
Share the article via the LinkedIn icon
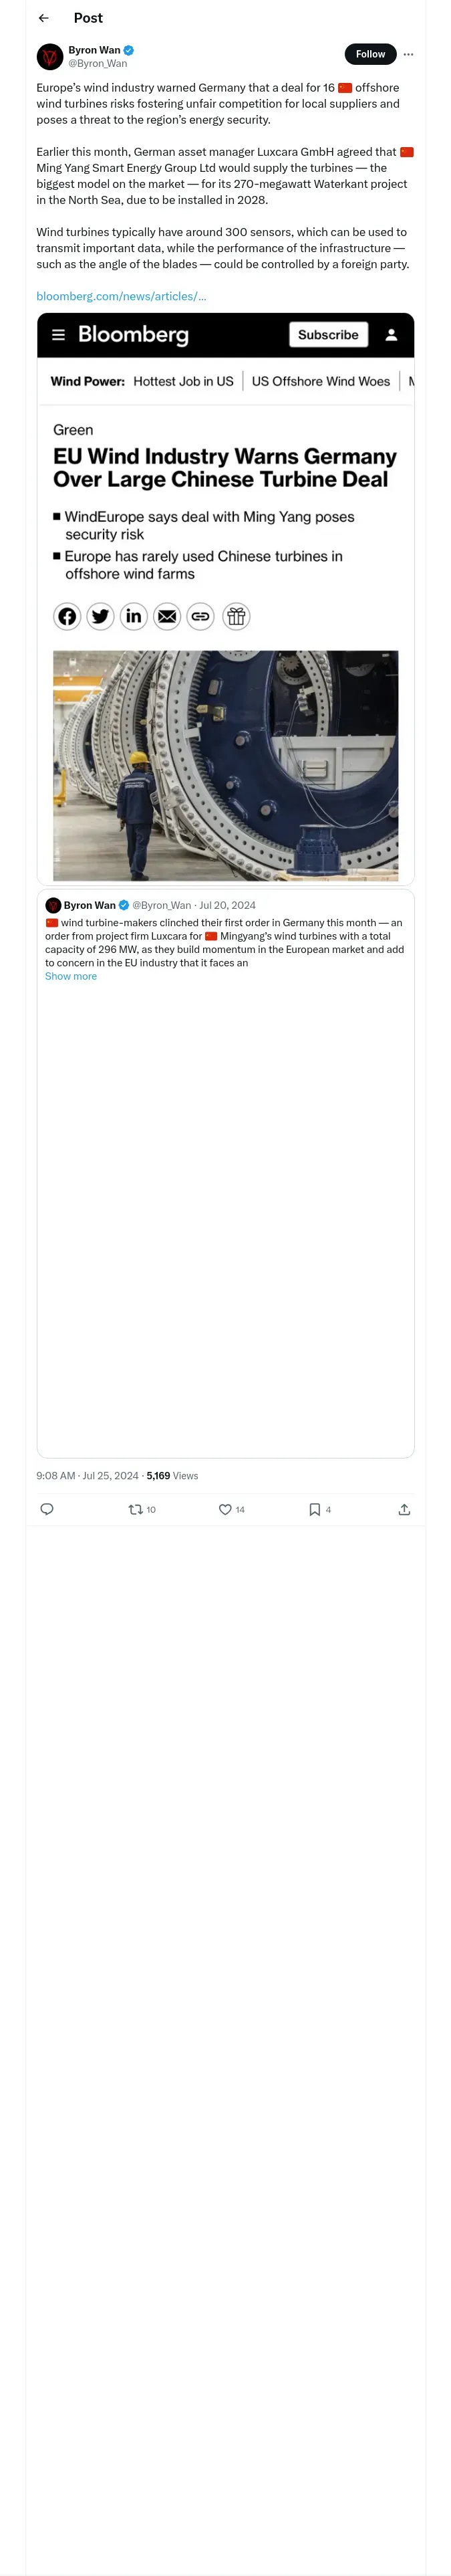tap(133, 616)
